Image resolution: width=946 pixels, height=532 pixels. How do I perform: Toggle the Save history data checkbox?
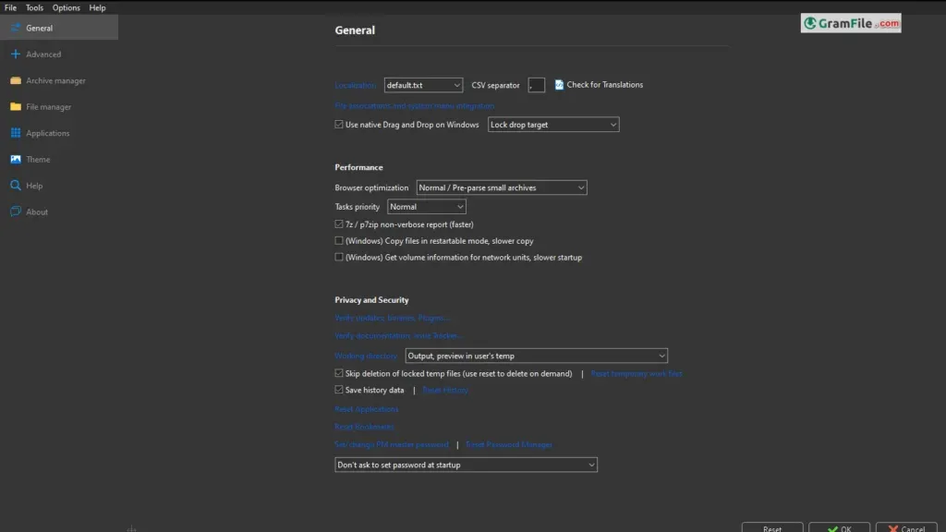(339, 390)
